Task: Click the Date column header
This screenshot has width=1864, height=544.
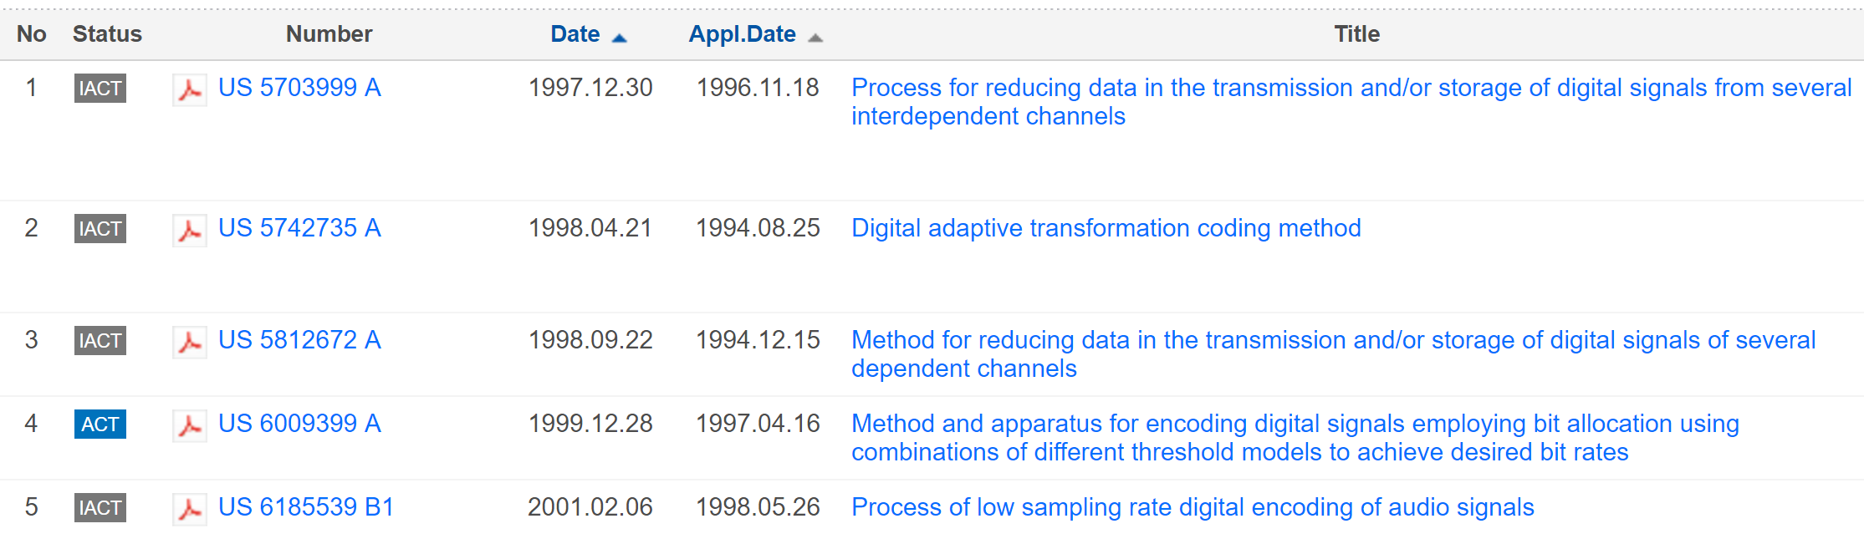Action: point(575,34)
